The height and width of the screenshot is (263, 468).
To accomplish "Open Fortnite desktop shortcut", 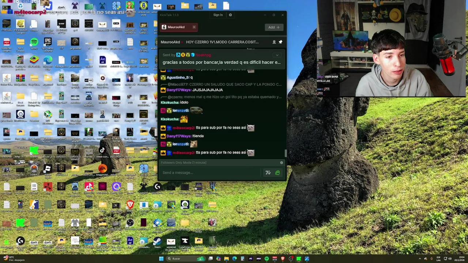I will coord(34,26).
